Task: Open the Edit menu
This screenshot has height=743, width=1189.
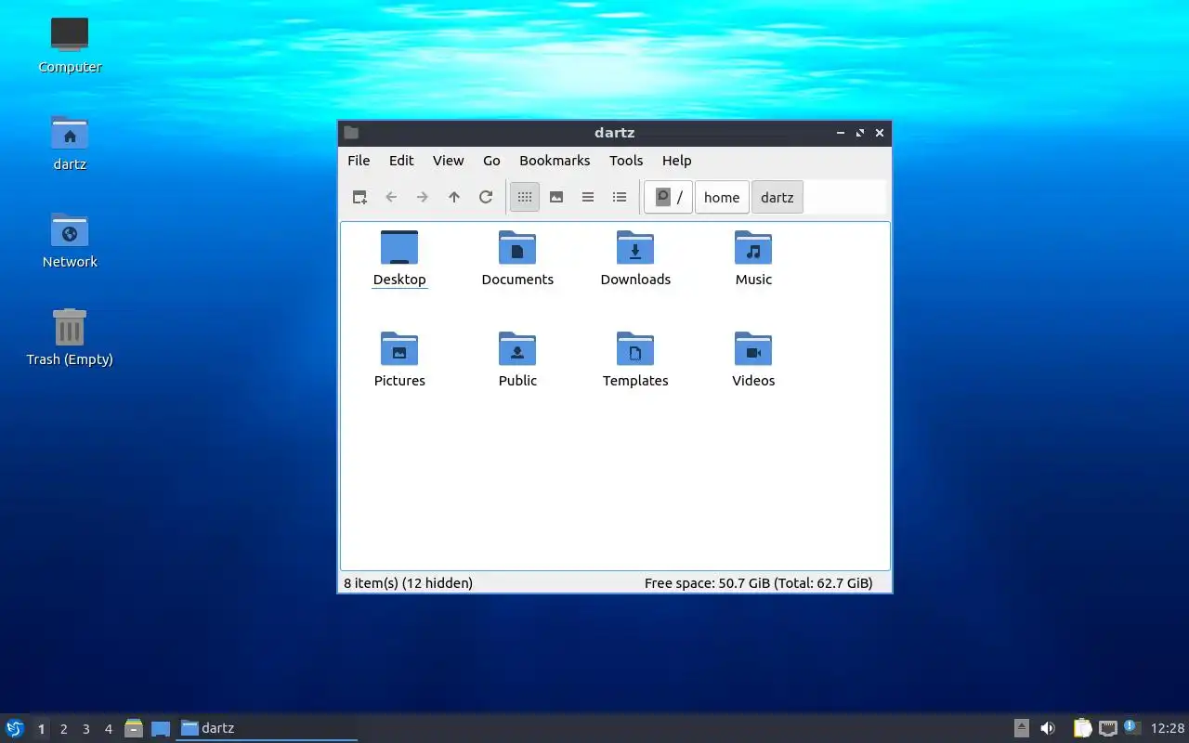Action: (x=401, y=161)
